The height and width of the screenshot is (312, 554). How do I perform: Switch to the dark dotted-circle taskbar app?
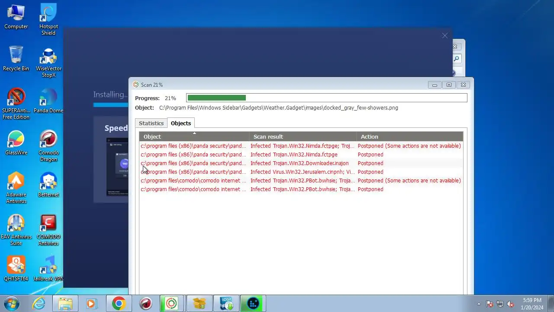(x=253, y=304)
